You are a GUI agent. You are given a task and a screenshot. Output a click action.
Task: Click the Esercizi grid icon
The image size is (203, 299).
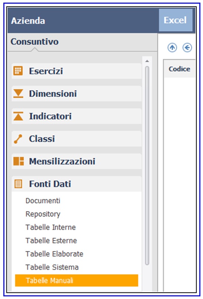tap(18, 71)
